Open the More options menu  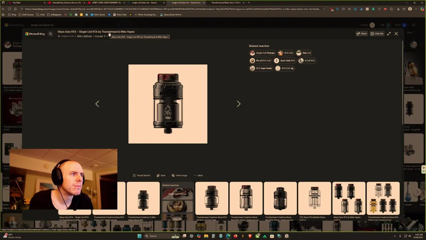(198, 175)
